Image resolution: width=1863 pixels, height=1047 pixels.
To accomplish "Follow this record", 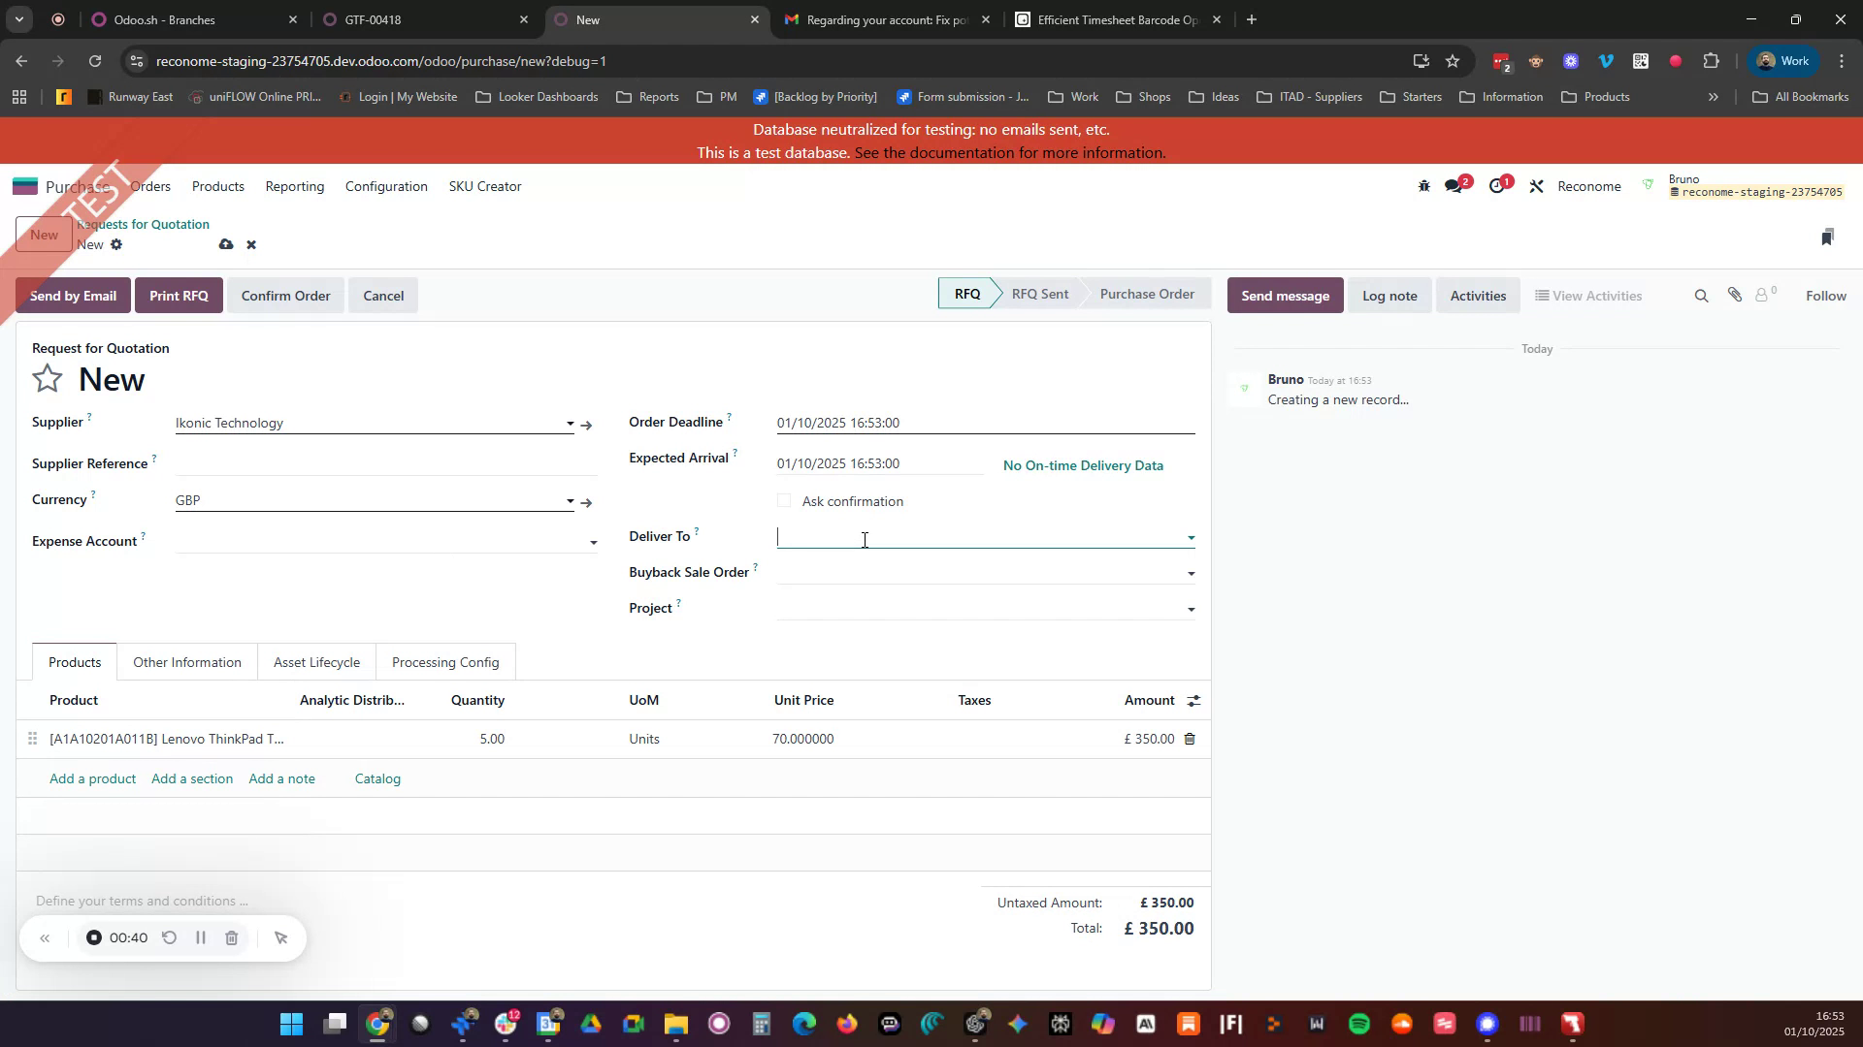I will tap(1825, 295).
